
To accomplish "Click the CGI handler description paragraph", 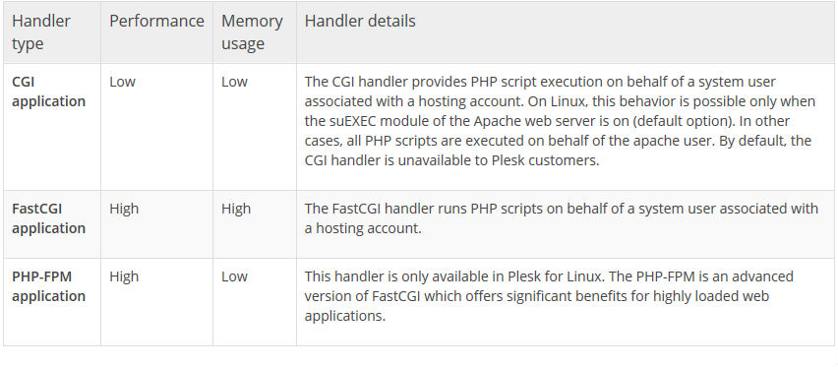I will [560, 121].
